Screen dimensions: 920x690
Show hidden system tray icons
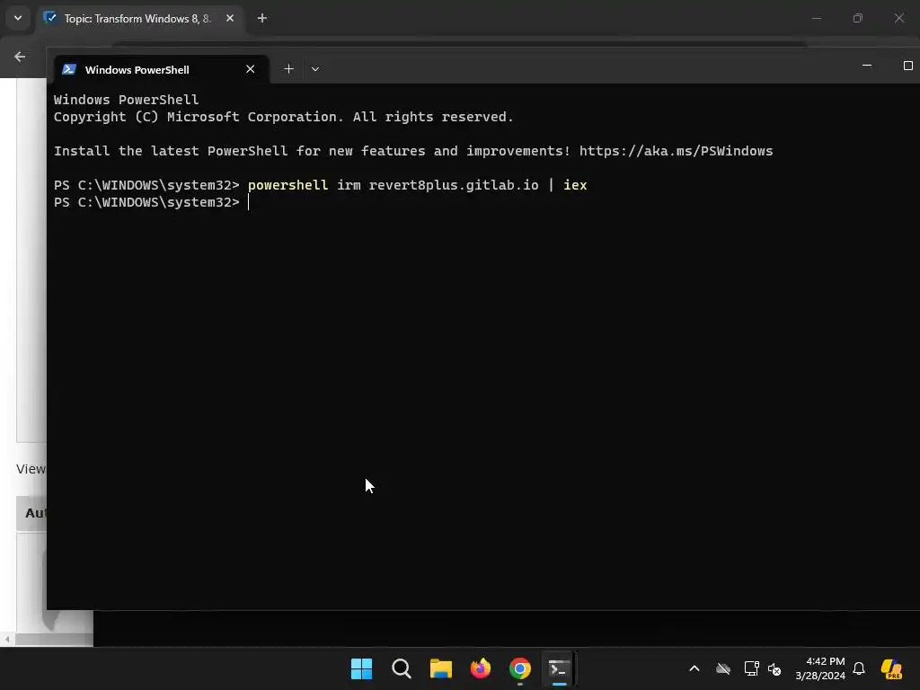pos(694,668)
